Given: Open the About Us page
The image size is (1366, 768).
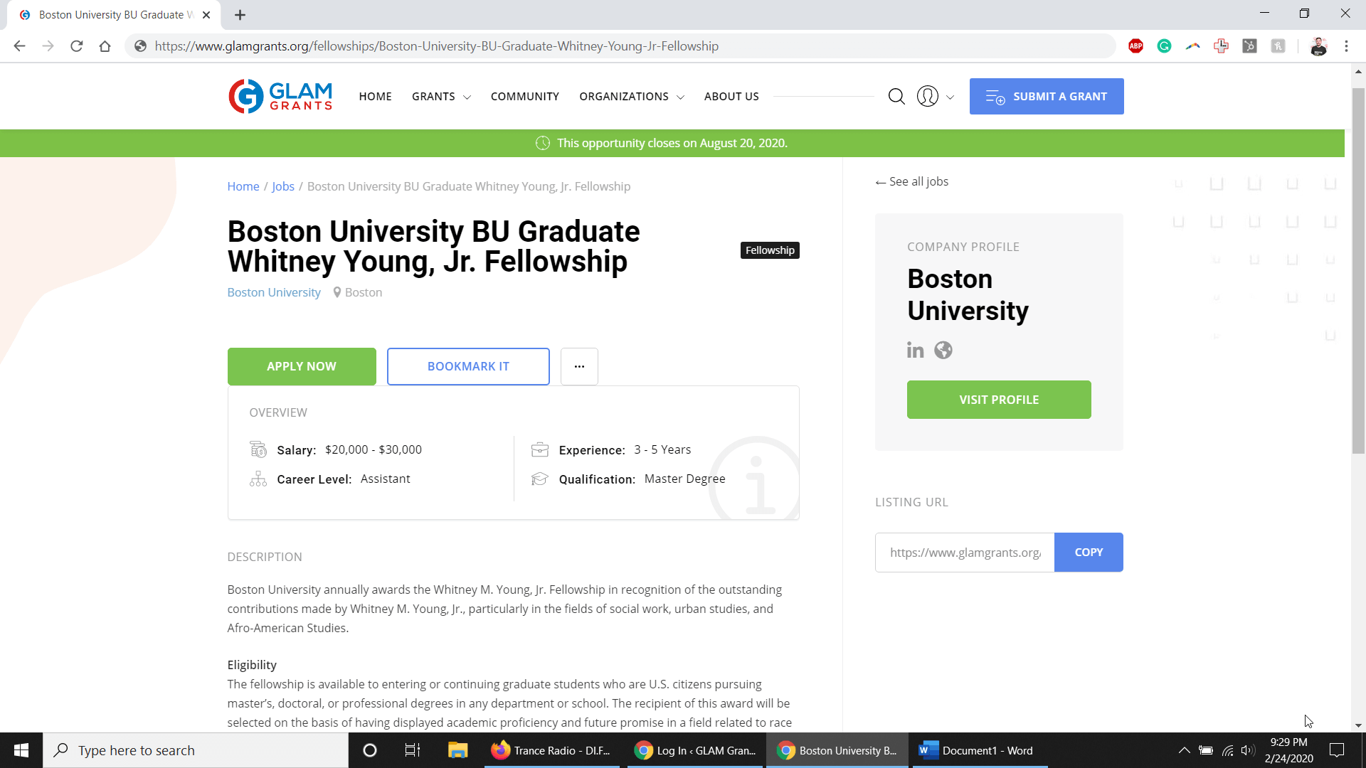Looking at the screenshot, I should point(731,97).
